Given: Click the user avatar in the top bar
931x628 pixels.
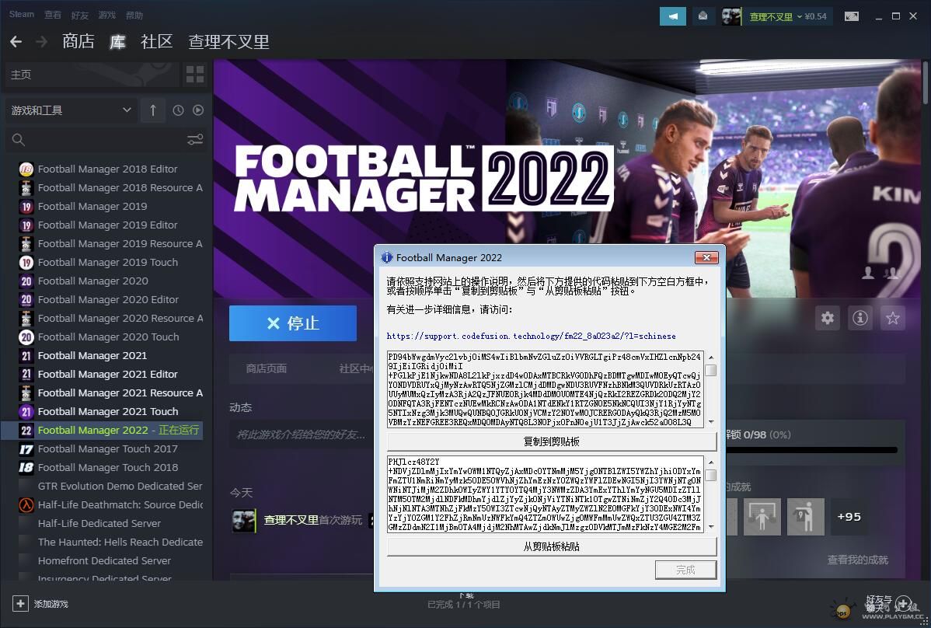Looking at the screenshot, I should point(731,16).
